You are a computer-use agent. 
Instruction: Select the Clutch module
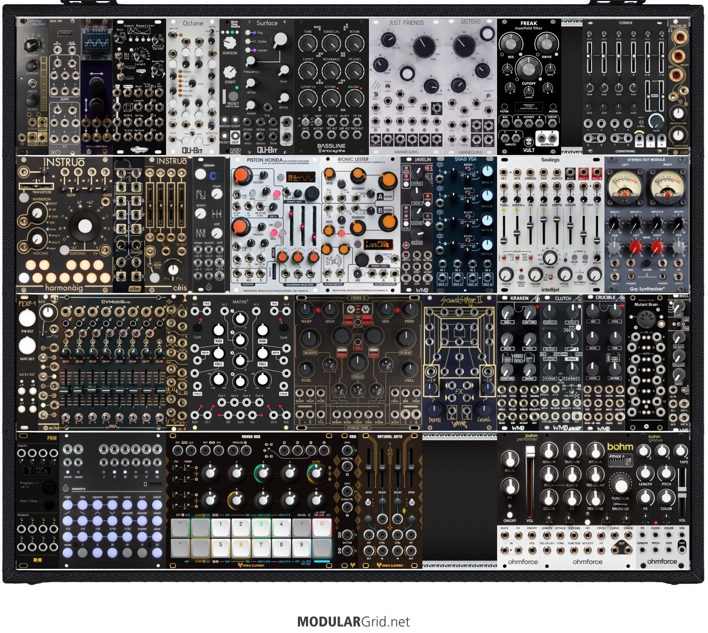(x=561, y=362)
